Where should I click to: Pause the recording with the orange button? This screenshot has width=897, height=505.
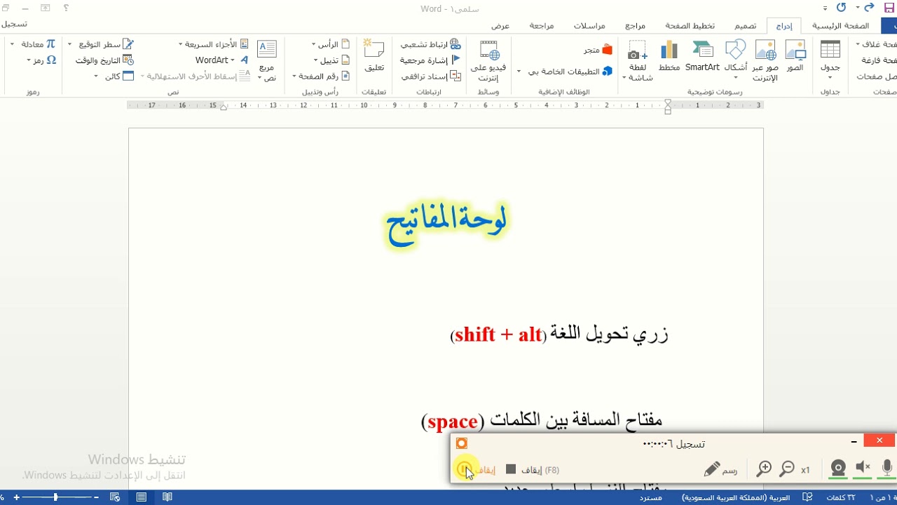464,469
